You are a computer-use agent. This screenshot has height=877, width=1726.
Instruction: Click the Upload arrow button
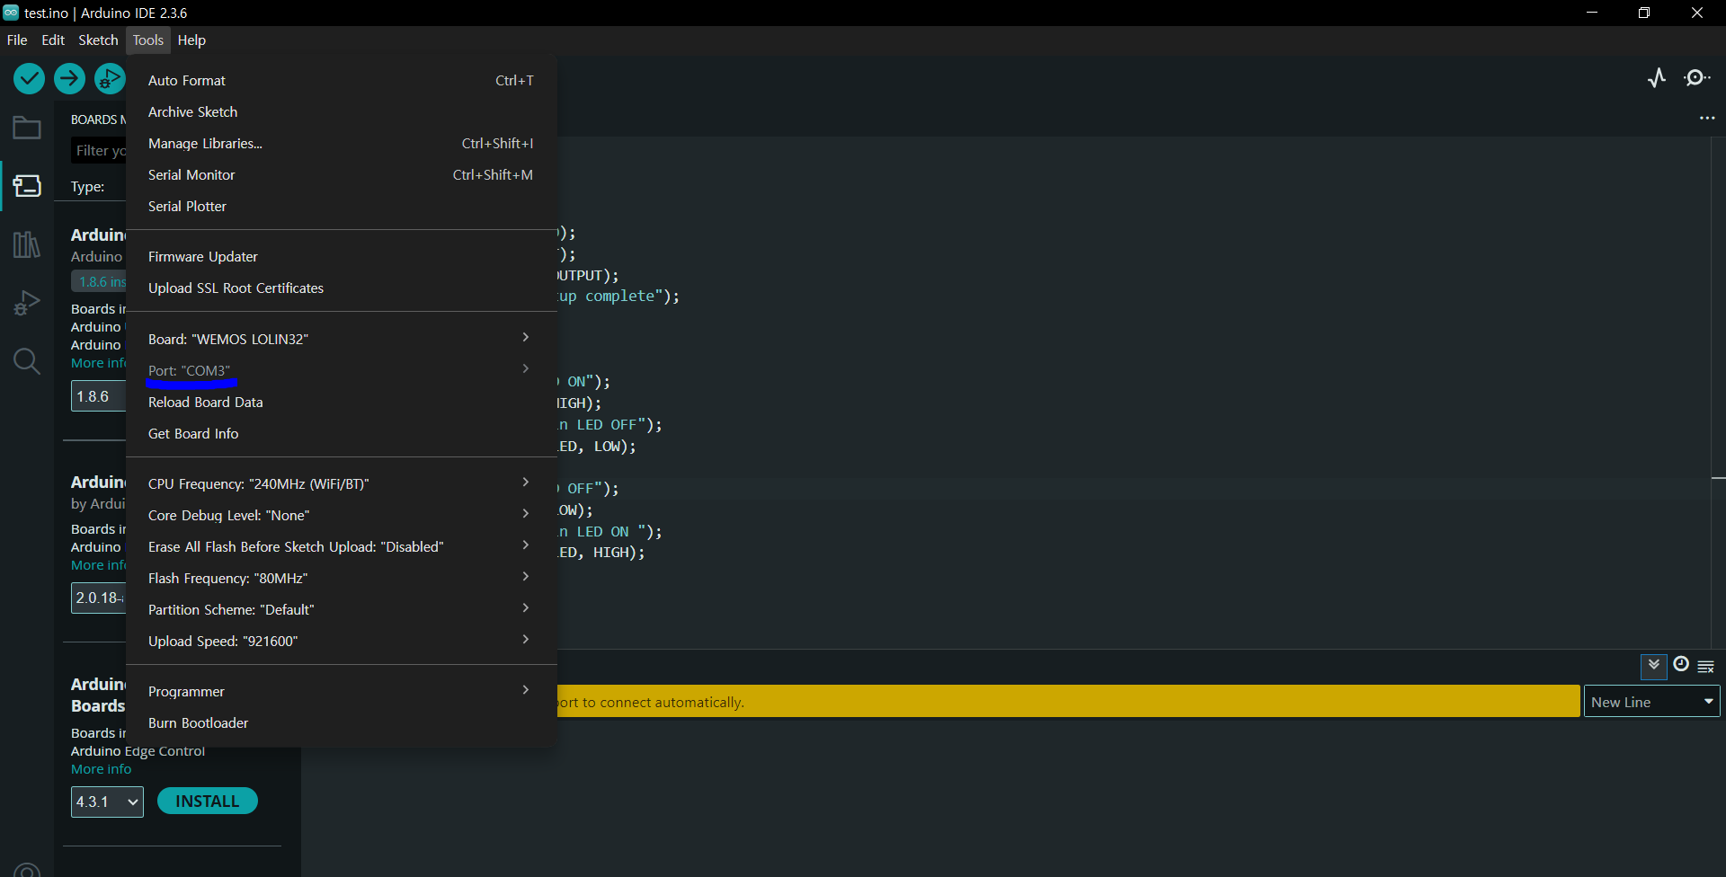pyautogui.click(x=69, y=79)
